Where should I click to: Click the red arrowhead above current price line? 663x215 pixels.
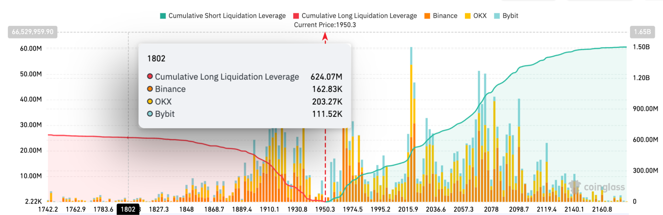click(x=325, y=36)
